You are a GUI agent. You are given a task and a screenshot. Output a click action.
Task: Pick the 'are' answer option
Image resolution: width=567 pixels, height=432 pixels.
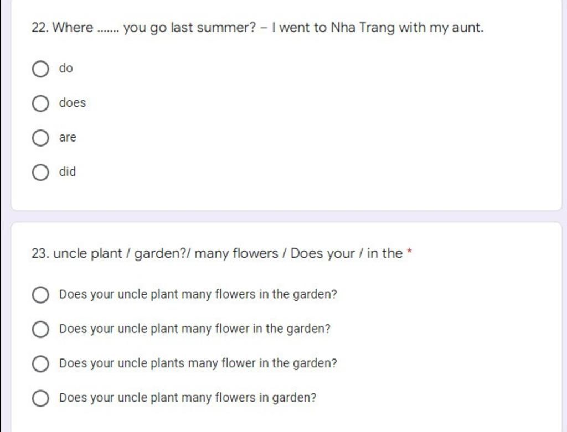40,138
